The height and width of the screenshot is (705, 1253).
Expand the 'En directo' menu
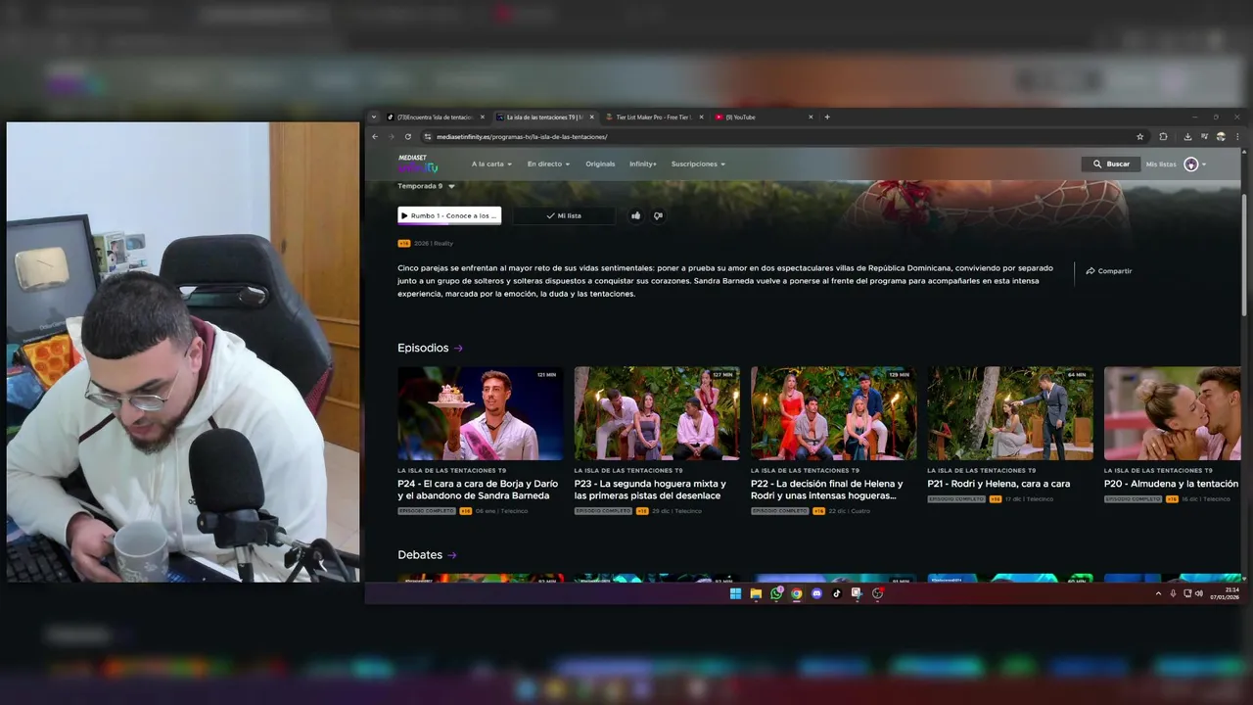click(548, 164)
